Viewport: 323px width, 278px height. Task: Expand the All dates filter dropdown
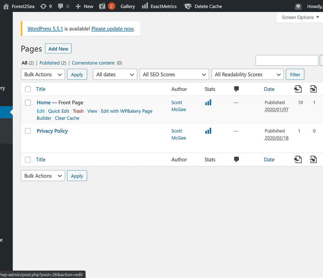pos(115,75)
